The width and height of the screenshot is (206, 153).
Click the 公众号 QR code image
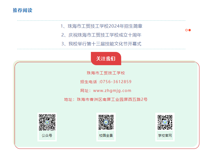(47, 122)
